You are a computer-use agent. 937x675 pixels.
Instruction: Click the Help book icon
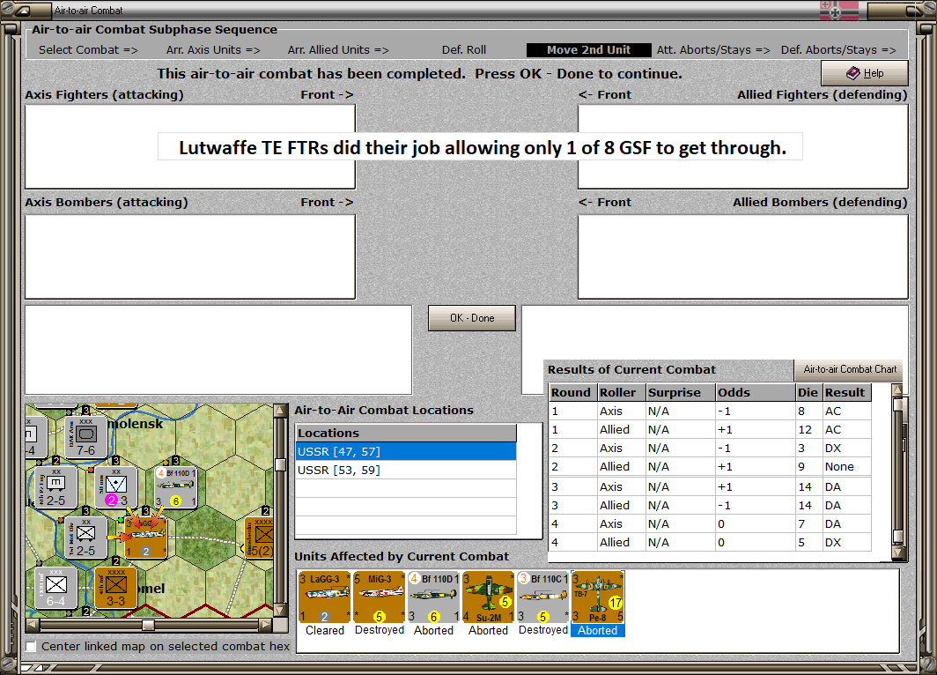point(853,73)
